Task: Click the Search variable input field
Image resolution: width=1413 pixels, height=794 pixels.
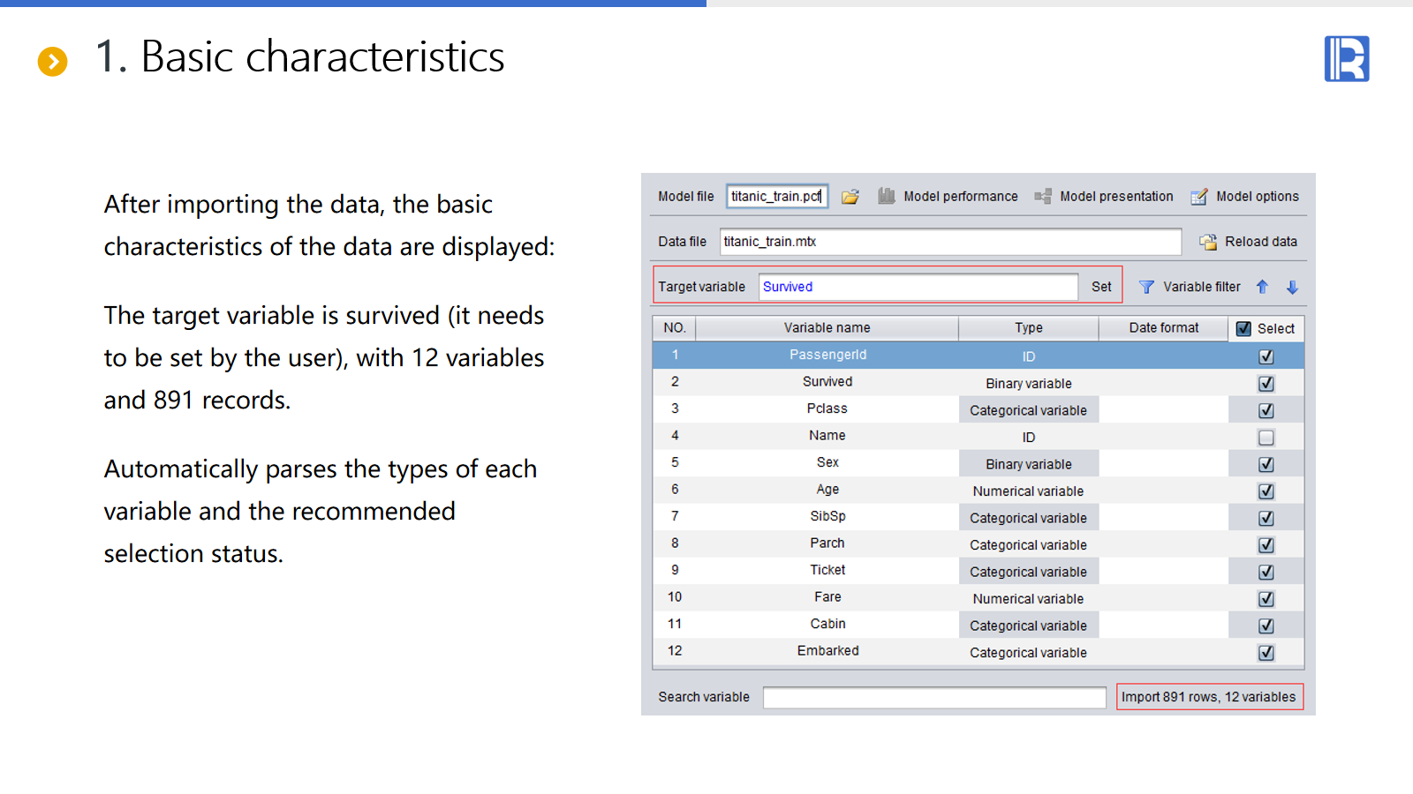Action: tap(933, 697)
